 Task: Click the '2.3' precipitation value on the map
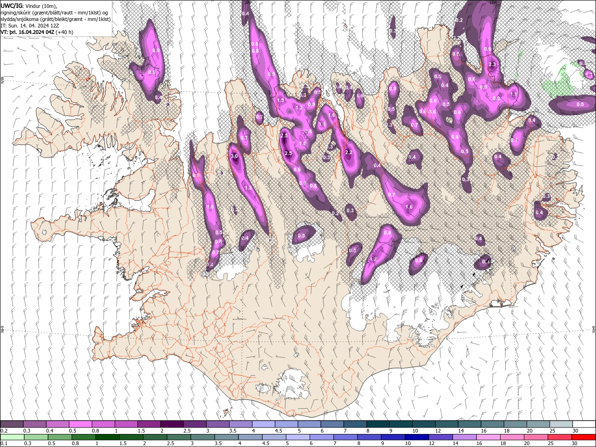493,64
